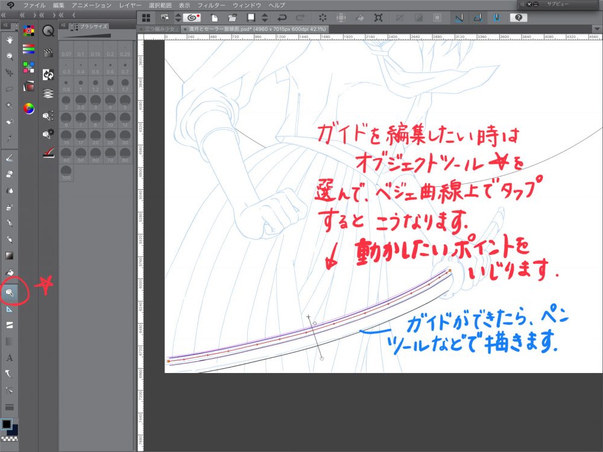Select the Gradient tool
The width and height of the screenshot is (603, 452).
10,256
